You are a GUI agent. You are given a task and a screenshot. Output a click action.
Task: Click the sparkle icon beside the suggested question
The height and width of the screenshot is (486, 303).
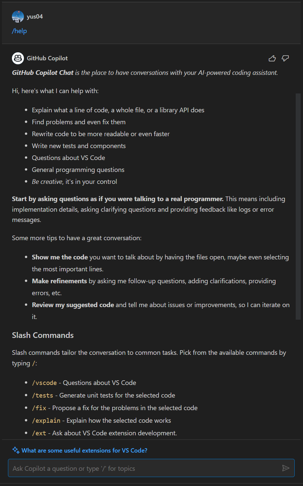click(x=15, y=450)
